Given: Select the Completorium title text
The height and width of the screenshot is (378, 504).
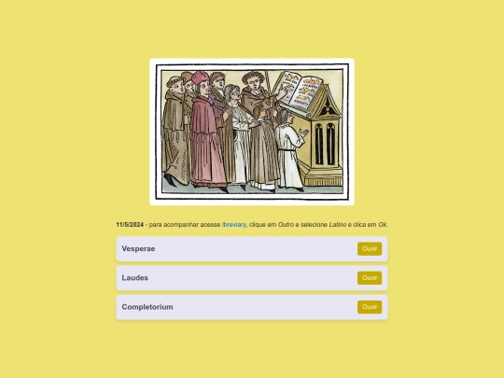Looking at the screenshot, I should (147, 307).
